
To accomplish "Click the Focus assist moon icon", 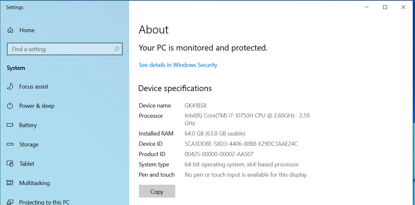I will (x=10, y=86).
